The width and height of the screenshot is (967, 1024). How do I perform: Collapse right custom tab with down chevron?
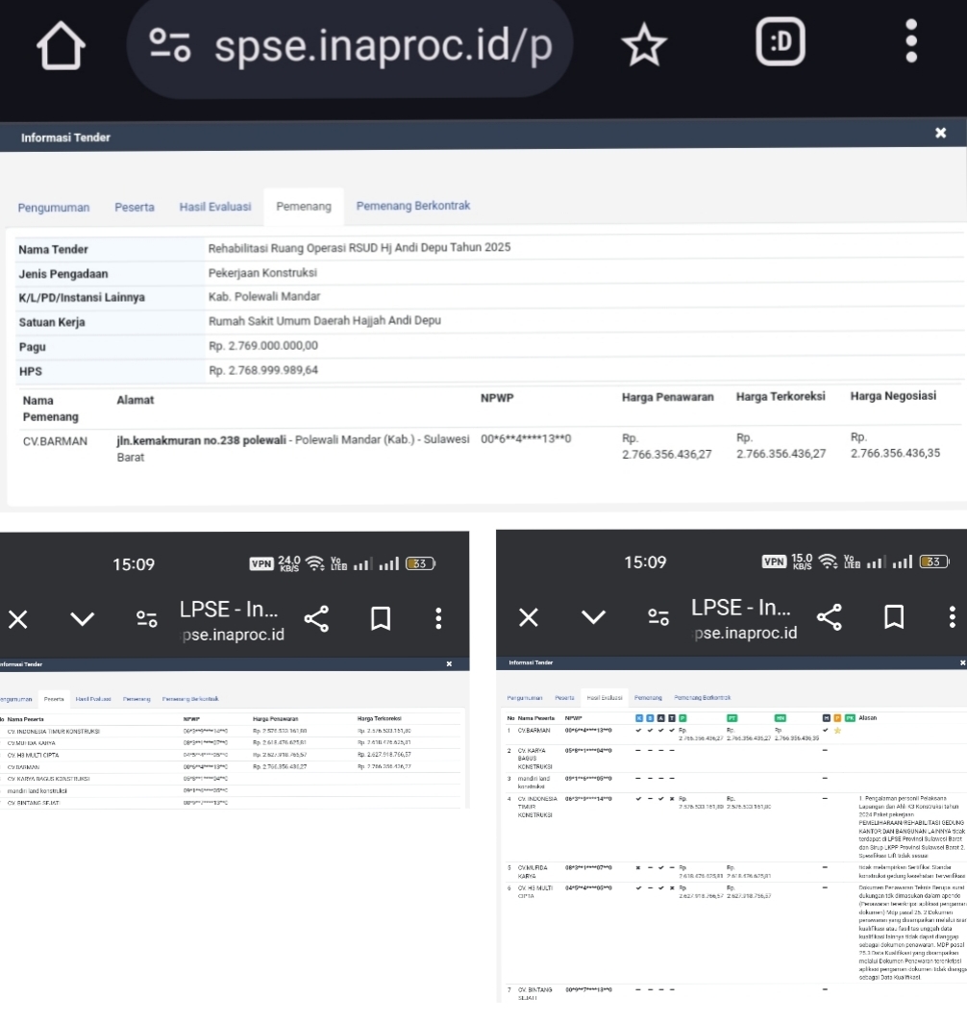click(x=594, y=617)
